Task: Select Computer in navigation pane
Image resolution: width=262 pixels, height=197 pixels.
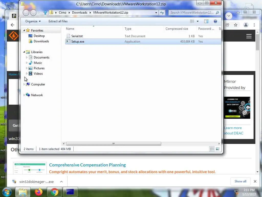Action: coord(38,84)
